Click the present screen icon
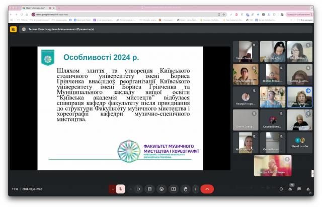 (x=174, y=189)
